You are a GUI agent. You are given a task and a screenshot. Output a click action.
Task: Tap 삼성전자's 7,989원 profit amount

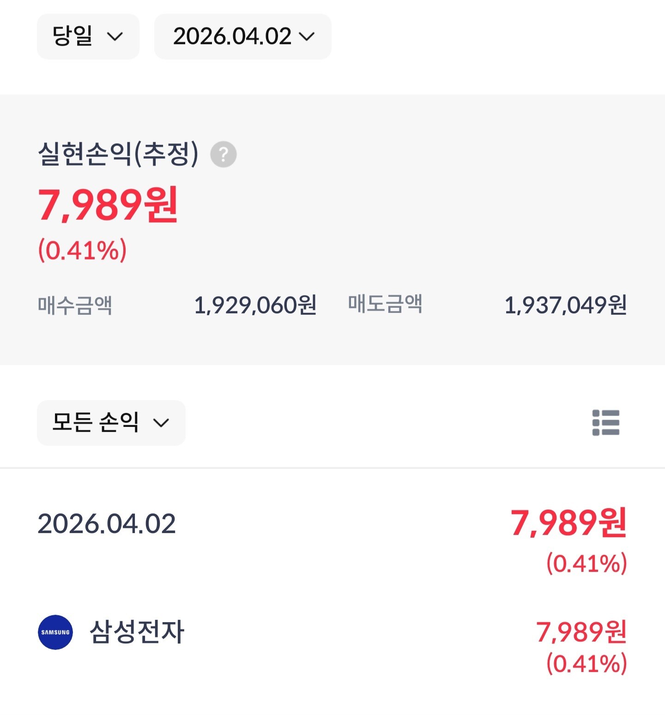coord(581,632)
